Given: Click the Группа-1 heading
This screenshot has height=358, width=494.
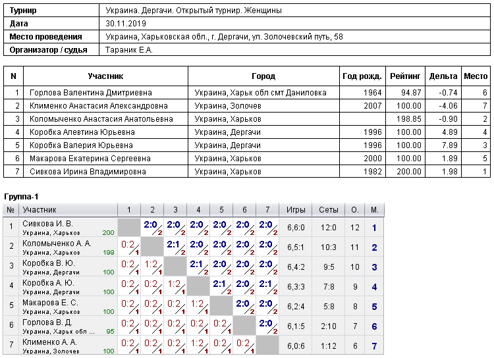Looking at the screenshot, I should click(x=21, y=197).
